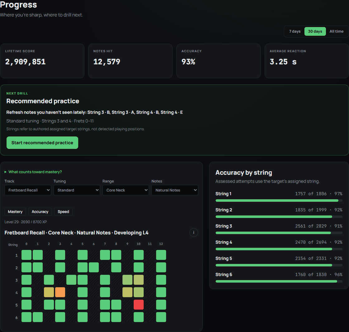Click 'Standard tuning · Strings 3 and 4' line

point(50,121)
